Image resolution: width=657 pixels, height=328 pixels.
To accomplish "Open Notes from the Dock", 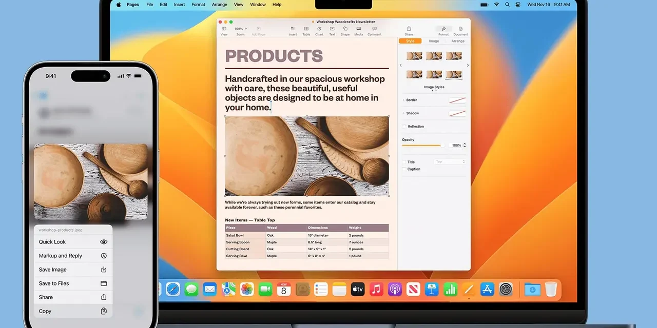I will pos(339,289).
